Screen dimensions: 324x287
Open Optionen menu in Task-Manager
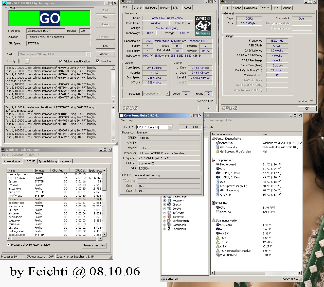click(17, 155)
